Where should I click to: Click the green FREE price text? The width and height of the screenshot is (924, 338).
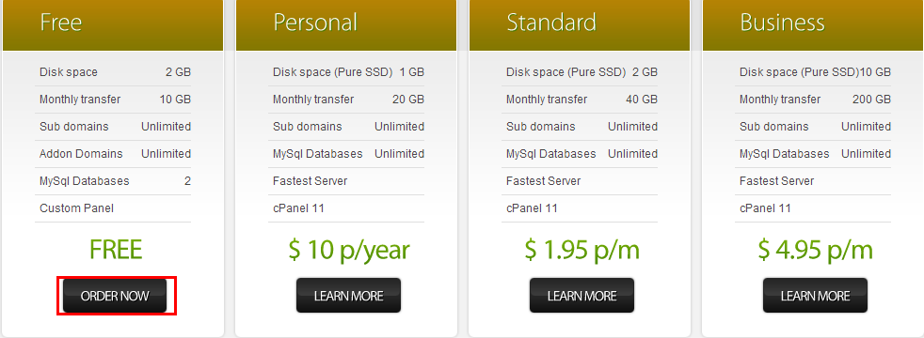pos(116,249)
